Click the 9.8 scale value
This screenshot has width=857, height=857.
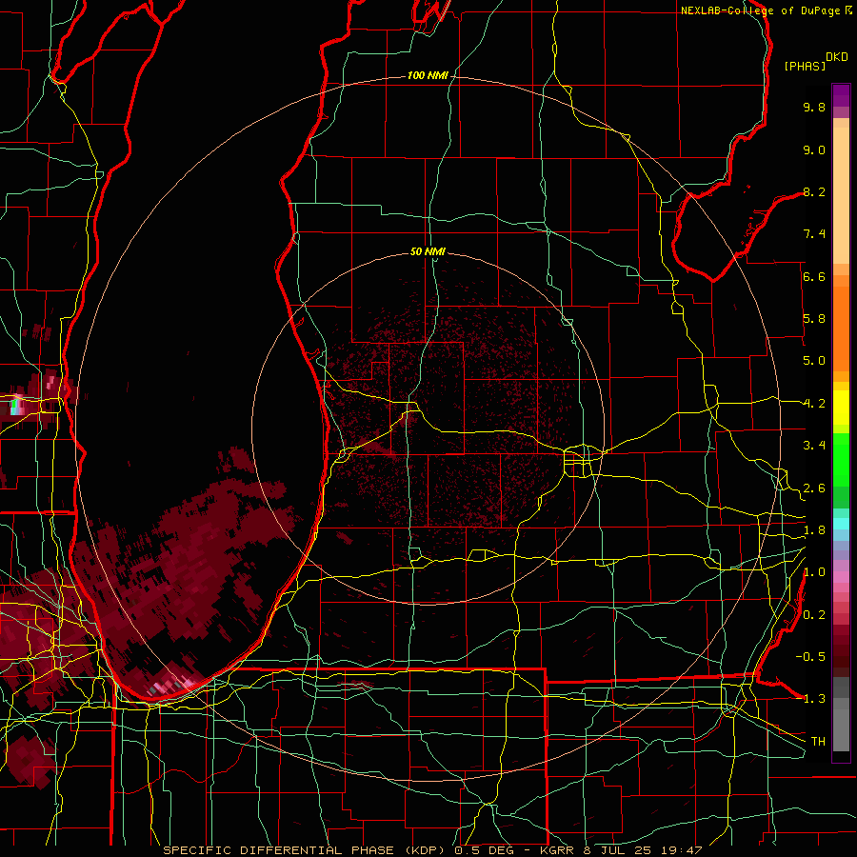[814, 107]
